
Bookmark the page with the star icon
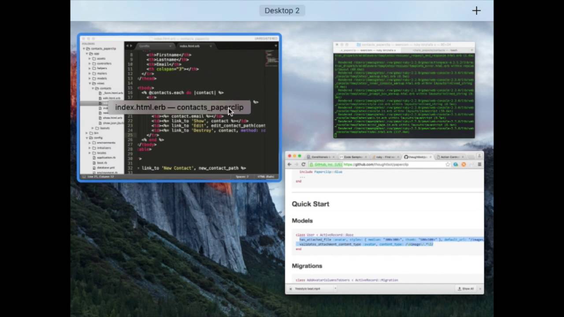coord(448,164)
